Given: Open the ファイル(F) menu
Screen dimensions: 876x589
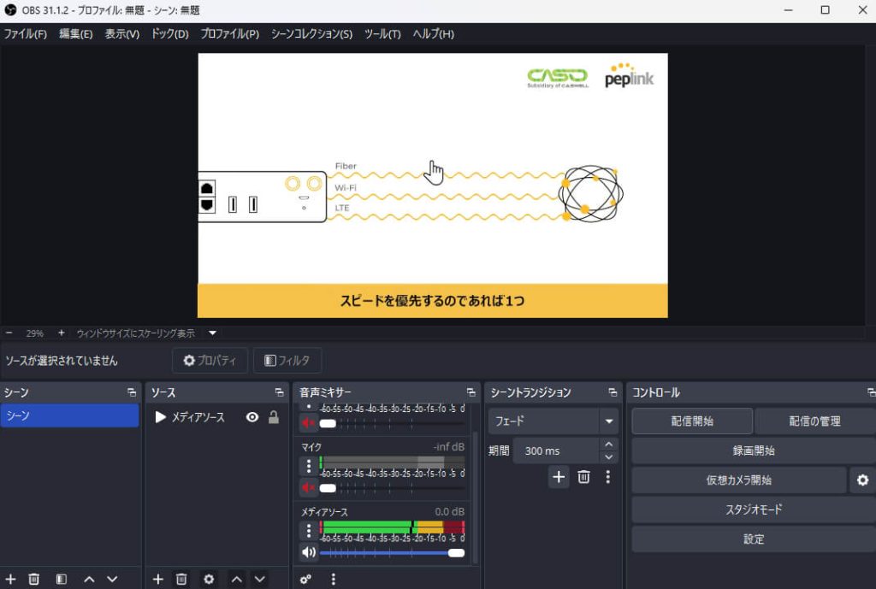Looking at the screenshot, I should (x=26, y=34).
